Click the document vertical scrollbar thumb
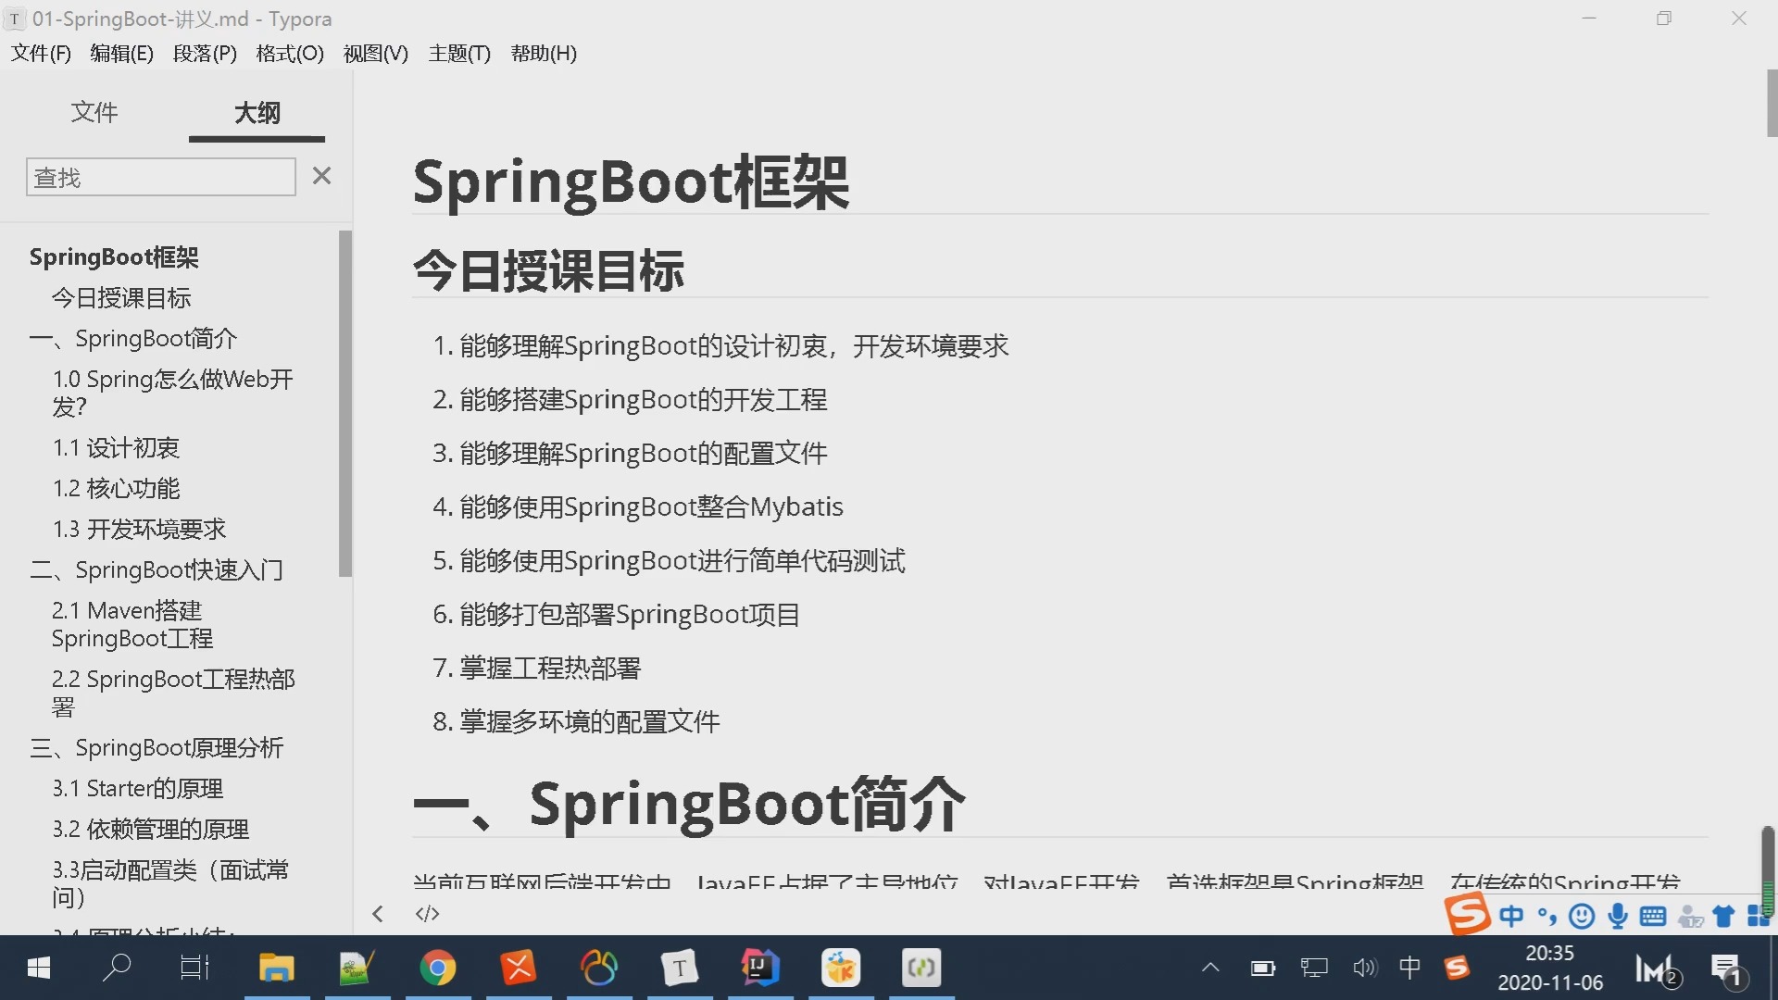This screenshot has height=1000, width=1778. click(1772, 104)
